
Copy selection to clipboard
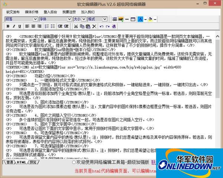point(82,26)
